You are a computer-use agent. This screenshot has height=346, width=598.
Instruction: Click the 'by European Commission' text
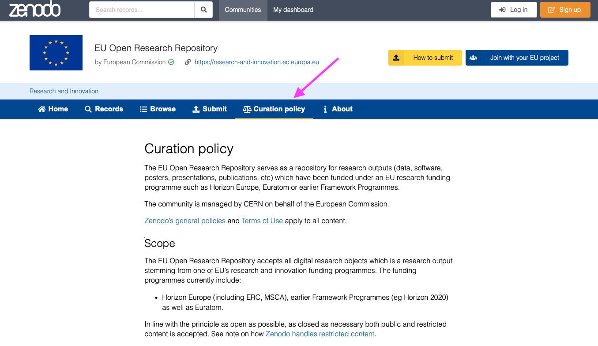click(130, 62)
